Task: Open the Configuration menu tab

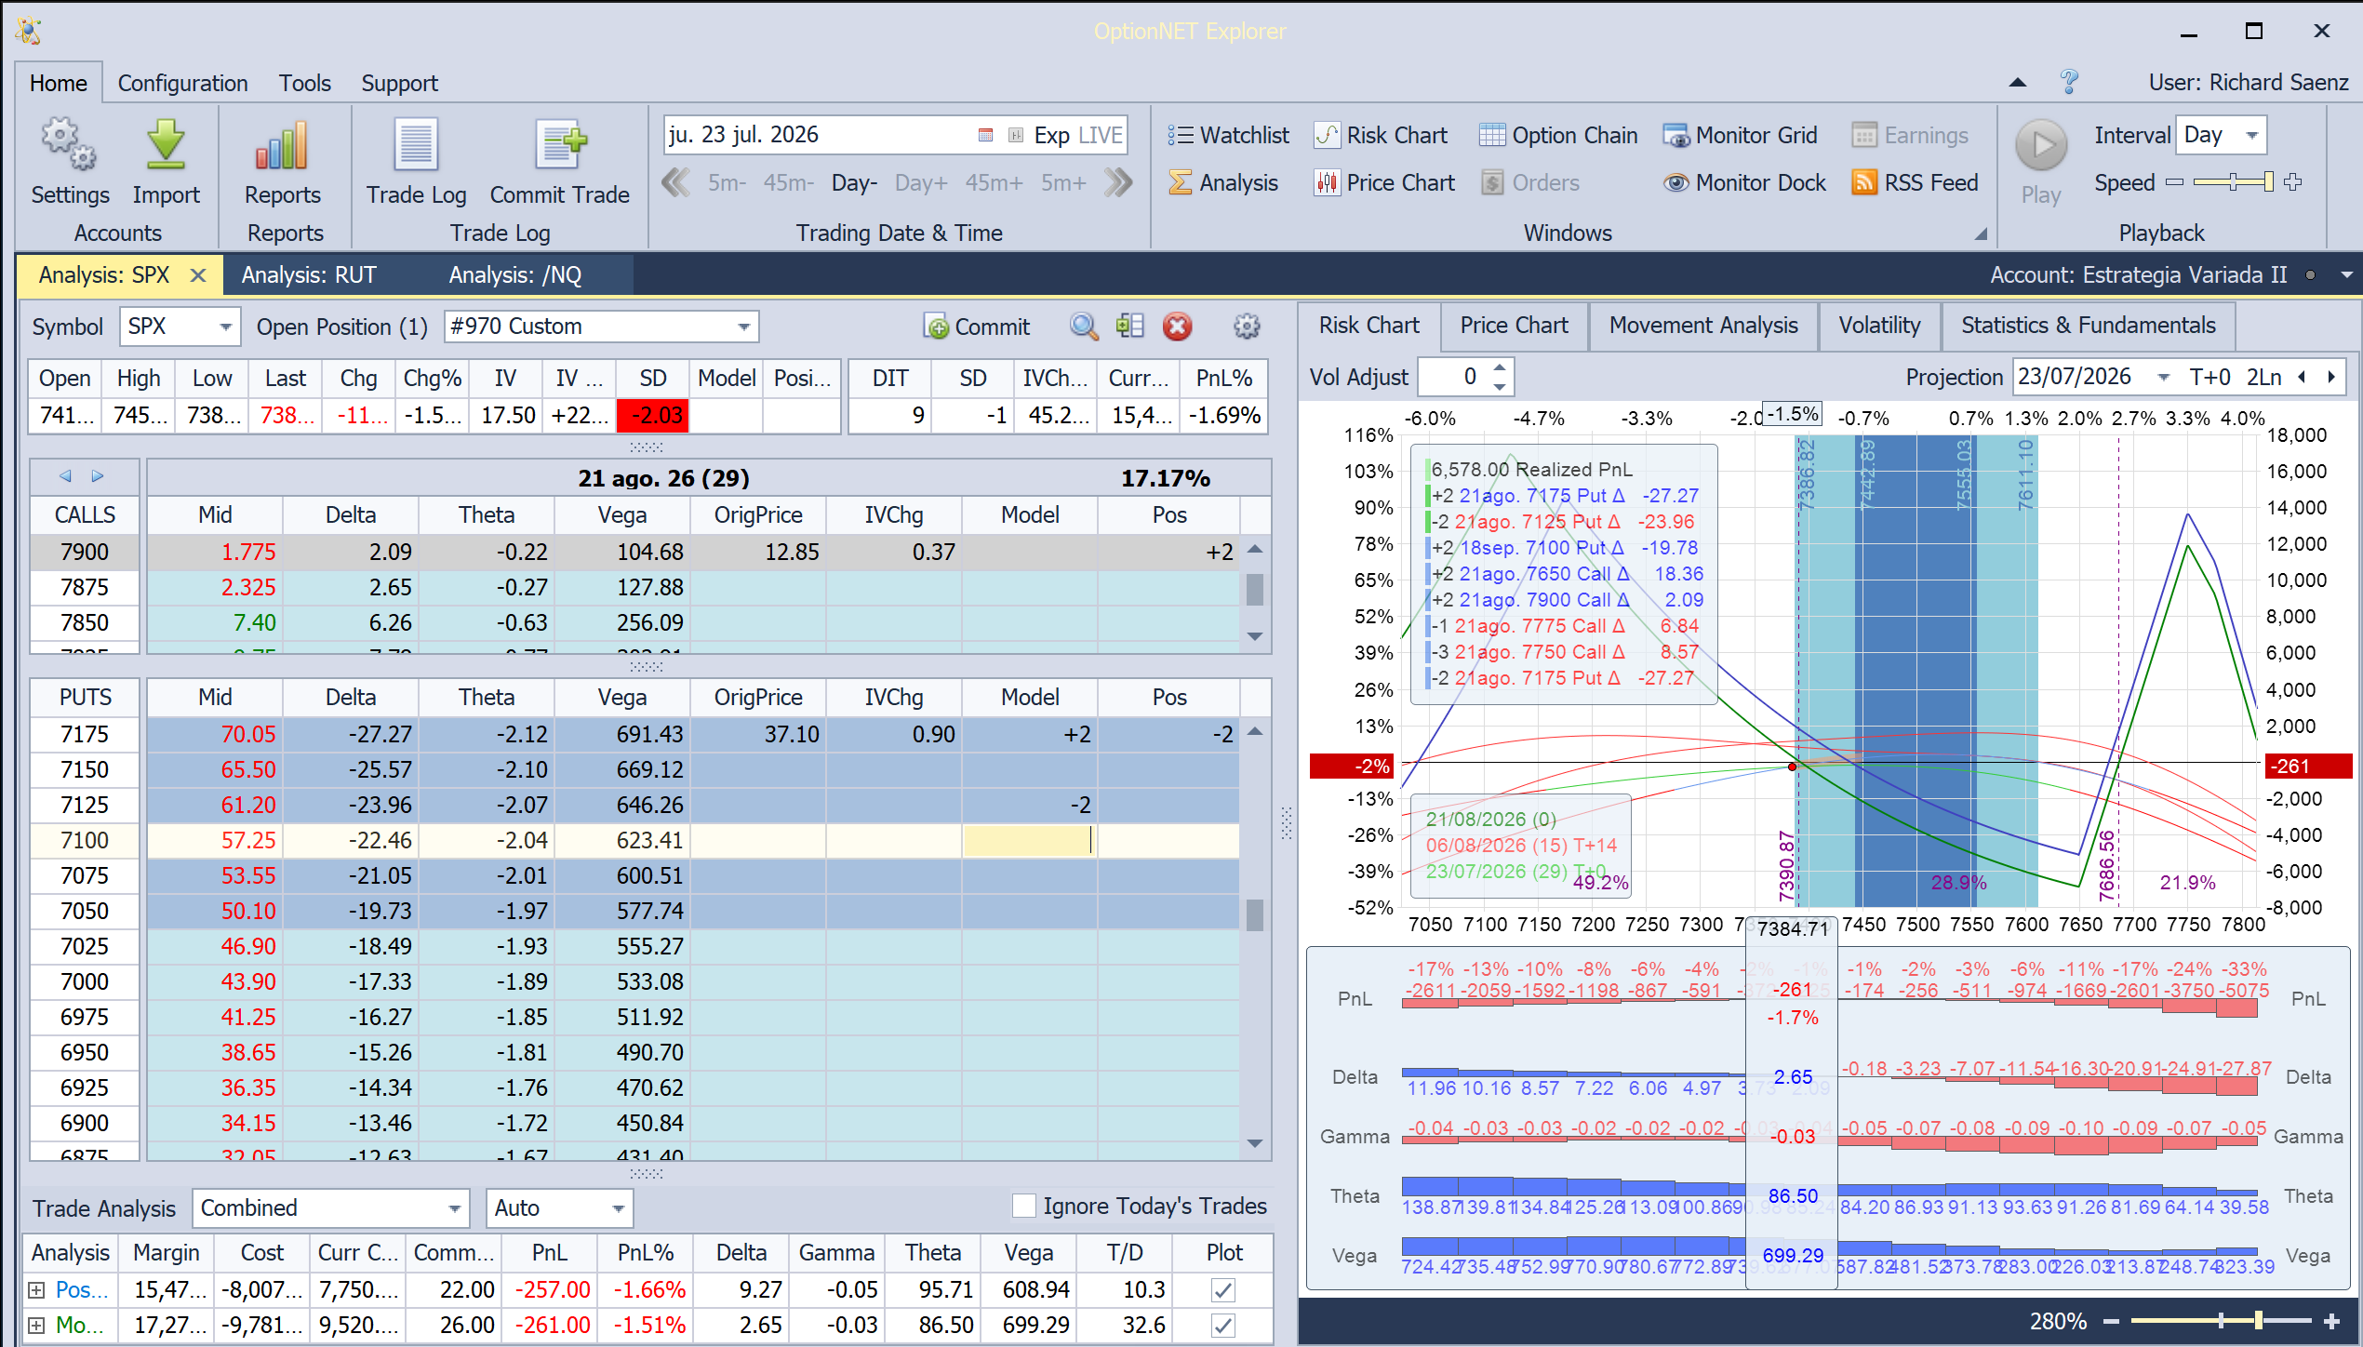Action: click(x=182, y=83)
